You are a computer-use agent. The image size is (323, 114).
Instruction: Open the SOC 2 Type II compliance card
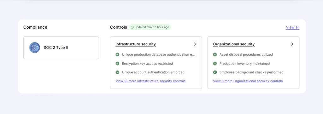[61, 48]
